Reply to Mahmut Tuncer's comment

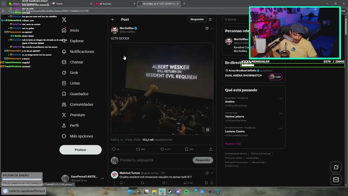(122, 183)
